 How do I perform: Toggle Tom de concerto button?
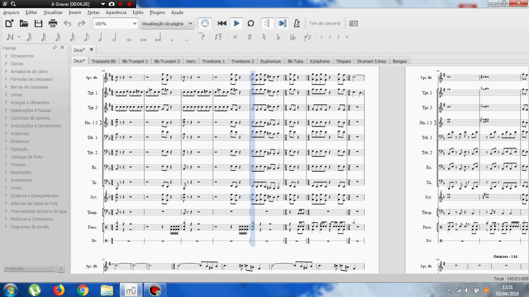click(325, 24)
